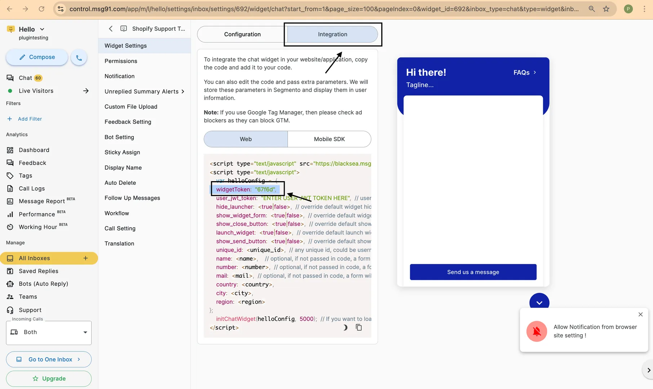
Task: Switch the code view to Mobile SDK
Action: [x=329, y=139]
